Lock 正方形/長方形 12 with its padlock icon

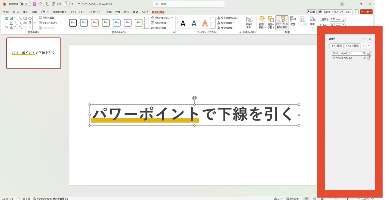369,58
